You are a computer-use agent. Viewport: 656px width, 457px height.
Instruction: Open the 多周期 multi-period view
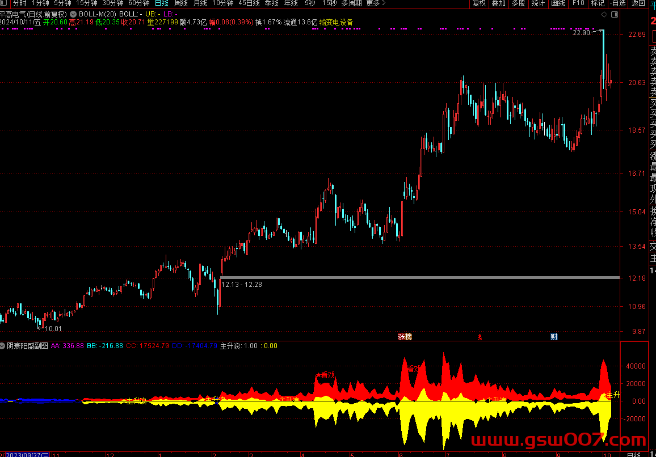pos(351,3)
